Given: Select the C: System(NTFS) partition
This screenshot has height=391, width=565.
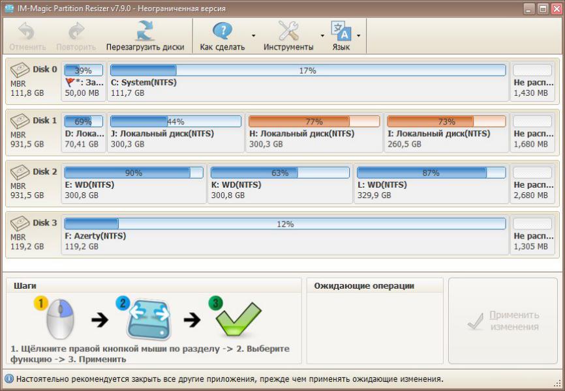Looking at the screenshot, I should point(307,81).
